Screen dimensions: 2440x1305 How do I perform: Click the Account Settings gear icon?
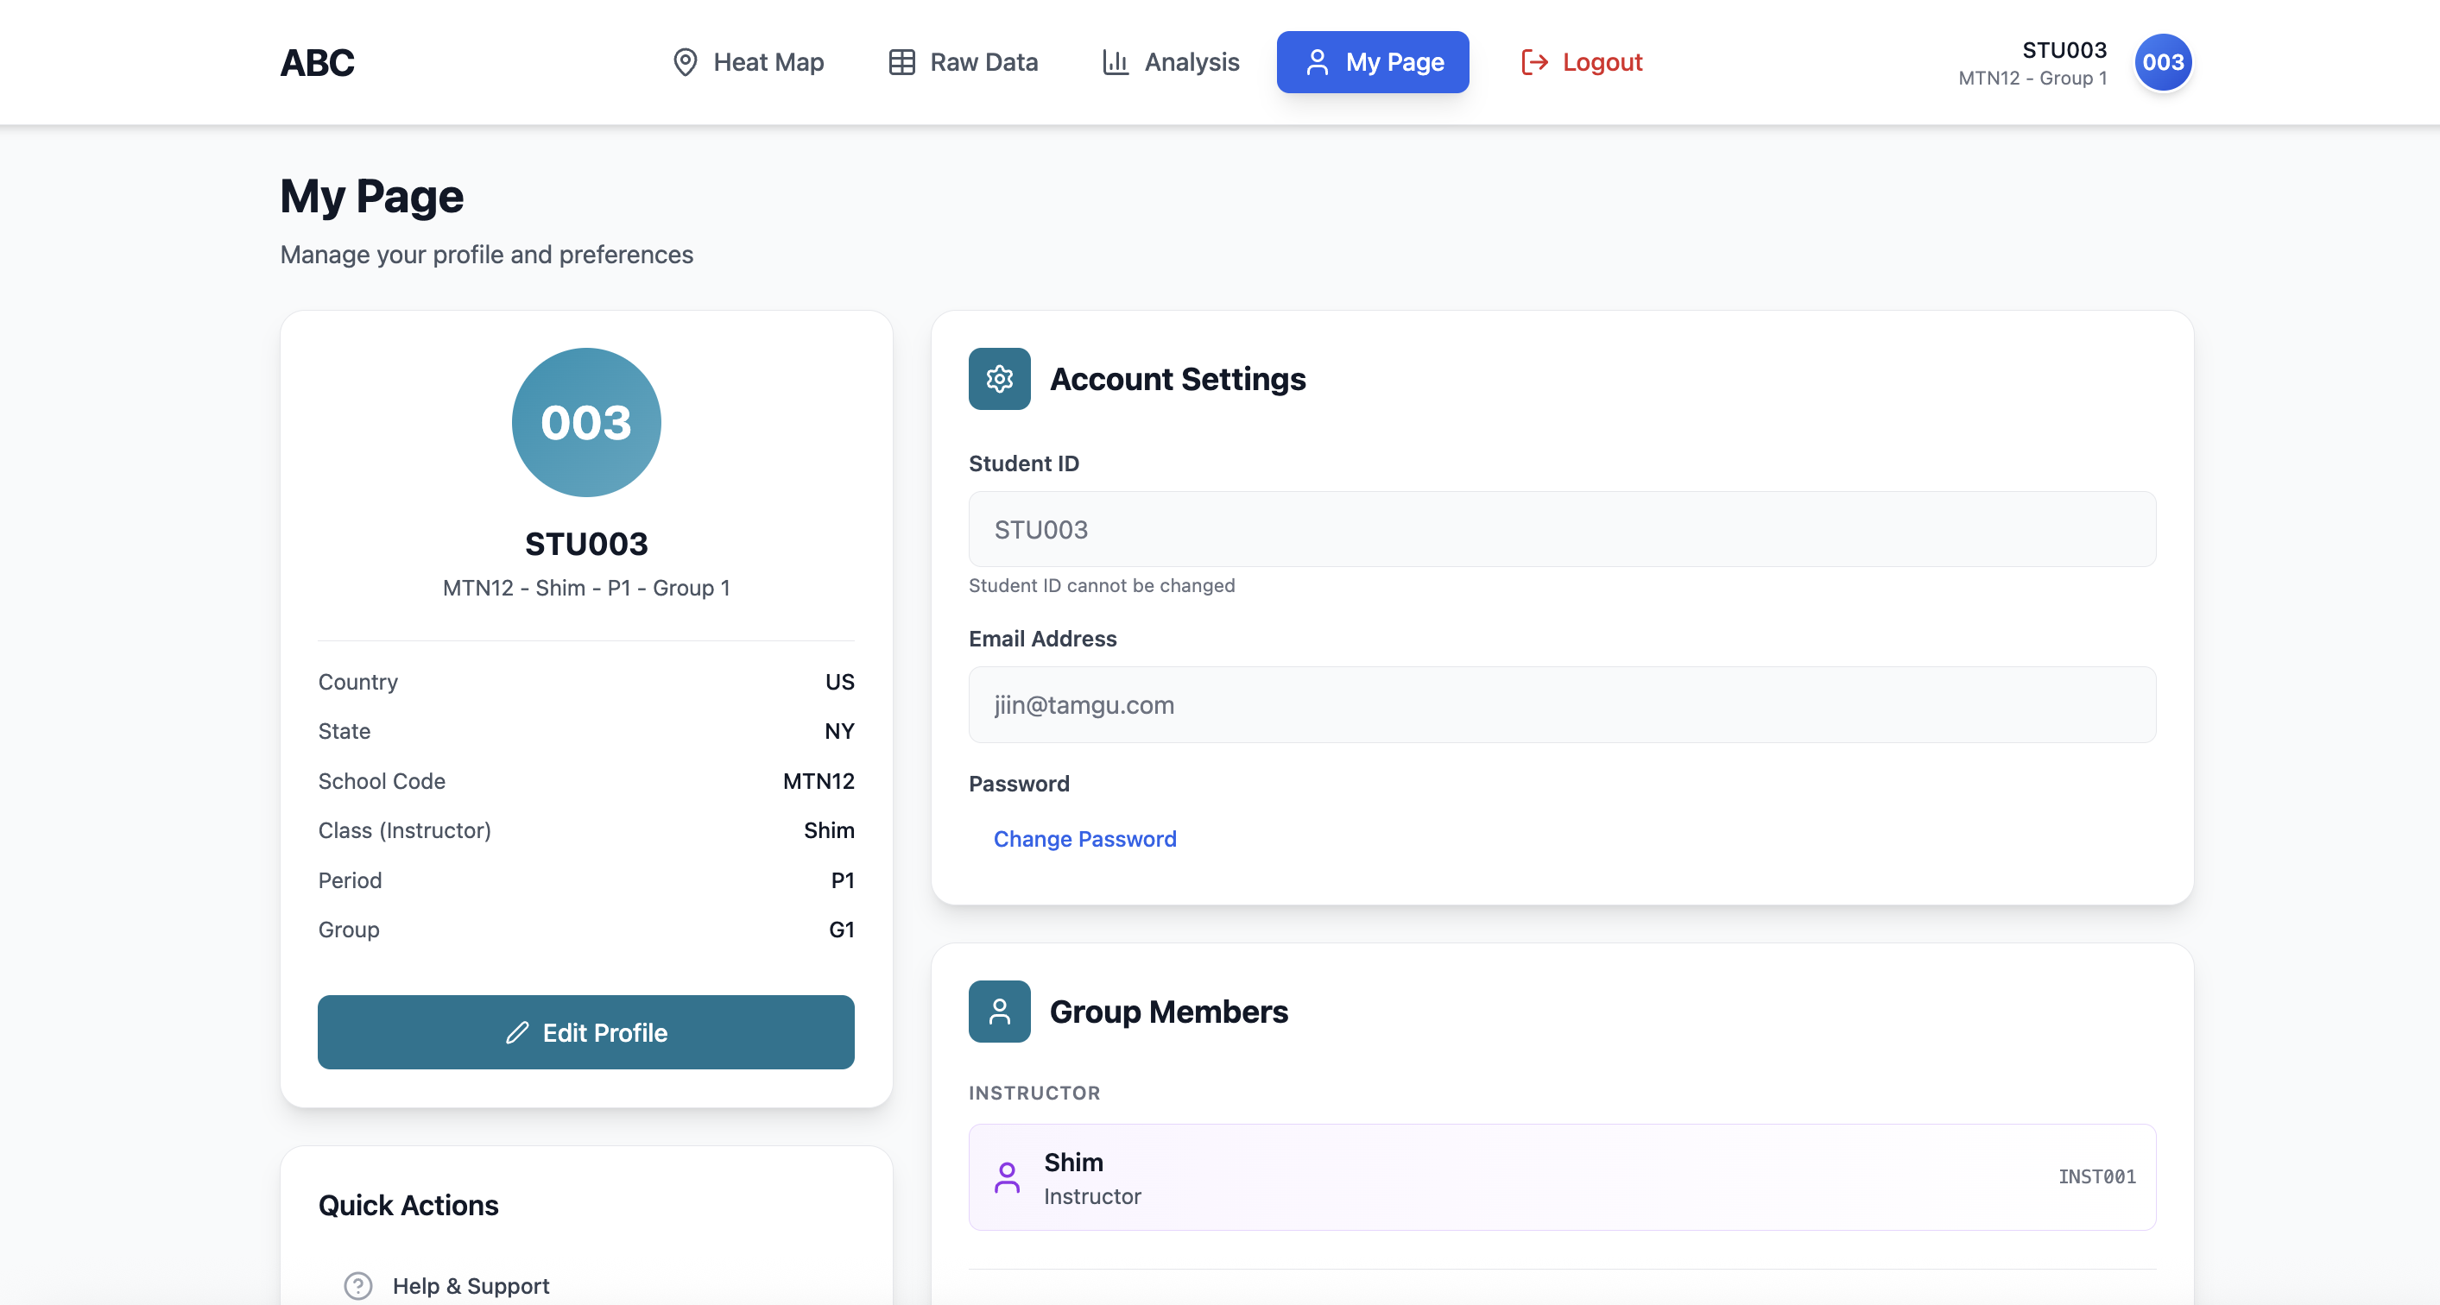999,379
